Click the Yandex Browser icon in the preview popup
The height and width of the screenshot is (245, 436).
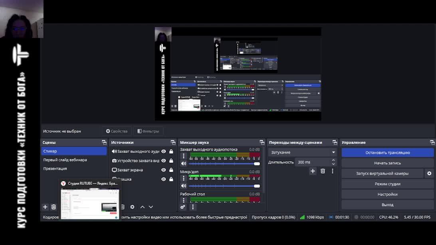(x=63, y=183)
